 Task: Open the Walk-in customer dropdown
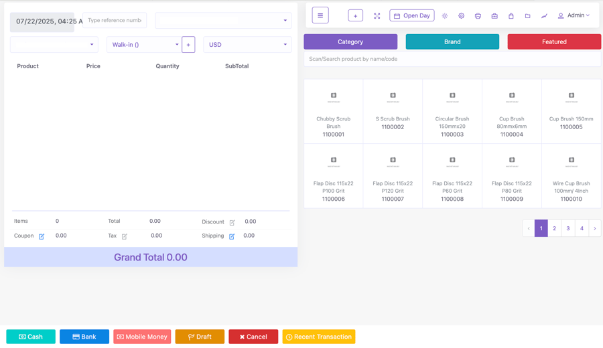[143, 45]
